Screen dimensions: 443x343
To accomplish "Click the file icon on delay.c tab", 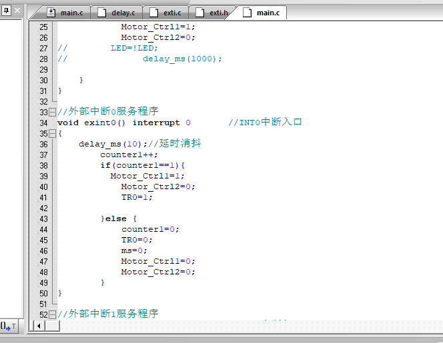I will (101, 13).
